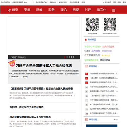The height and width of the screenshot is (127, 127).
Task: Click the grey number 6 rank badge
Action: point(87,96)
